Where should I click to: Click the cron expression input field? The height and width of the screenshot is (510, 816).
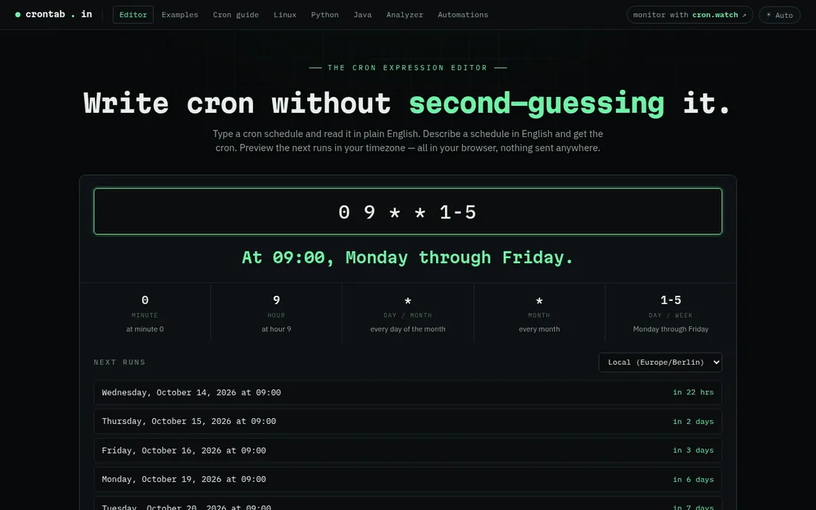click(x=408, y=211)
